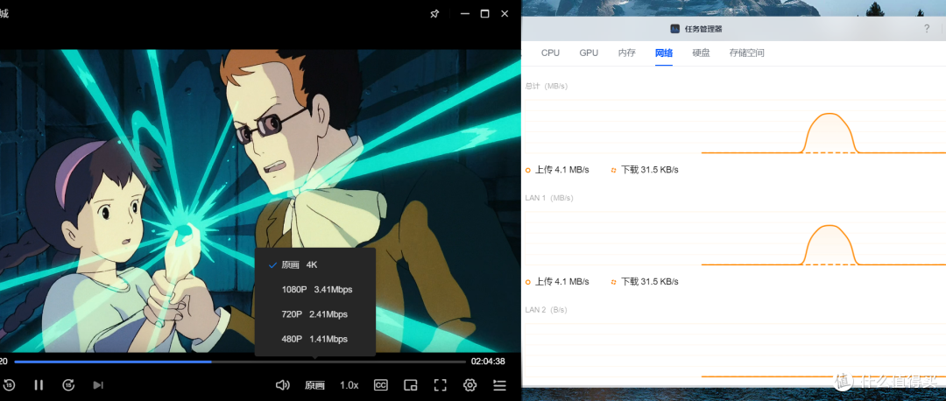Toggle the CC subtitles button
The height and width of the screenshot is (401, 946).
pos(381,384)
